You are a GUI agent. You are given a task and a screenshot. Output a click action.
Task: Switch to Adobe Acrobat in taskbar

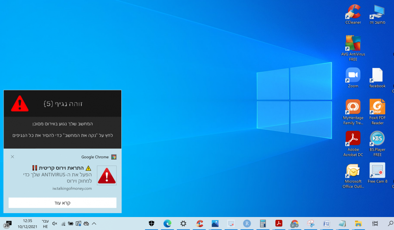279,223
